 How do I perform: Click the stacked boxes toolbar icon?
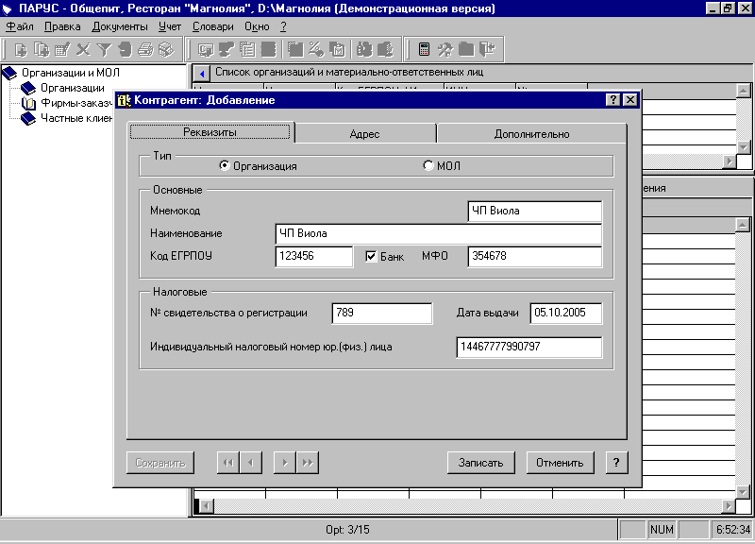pos(166,50)
